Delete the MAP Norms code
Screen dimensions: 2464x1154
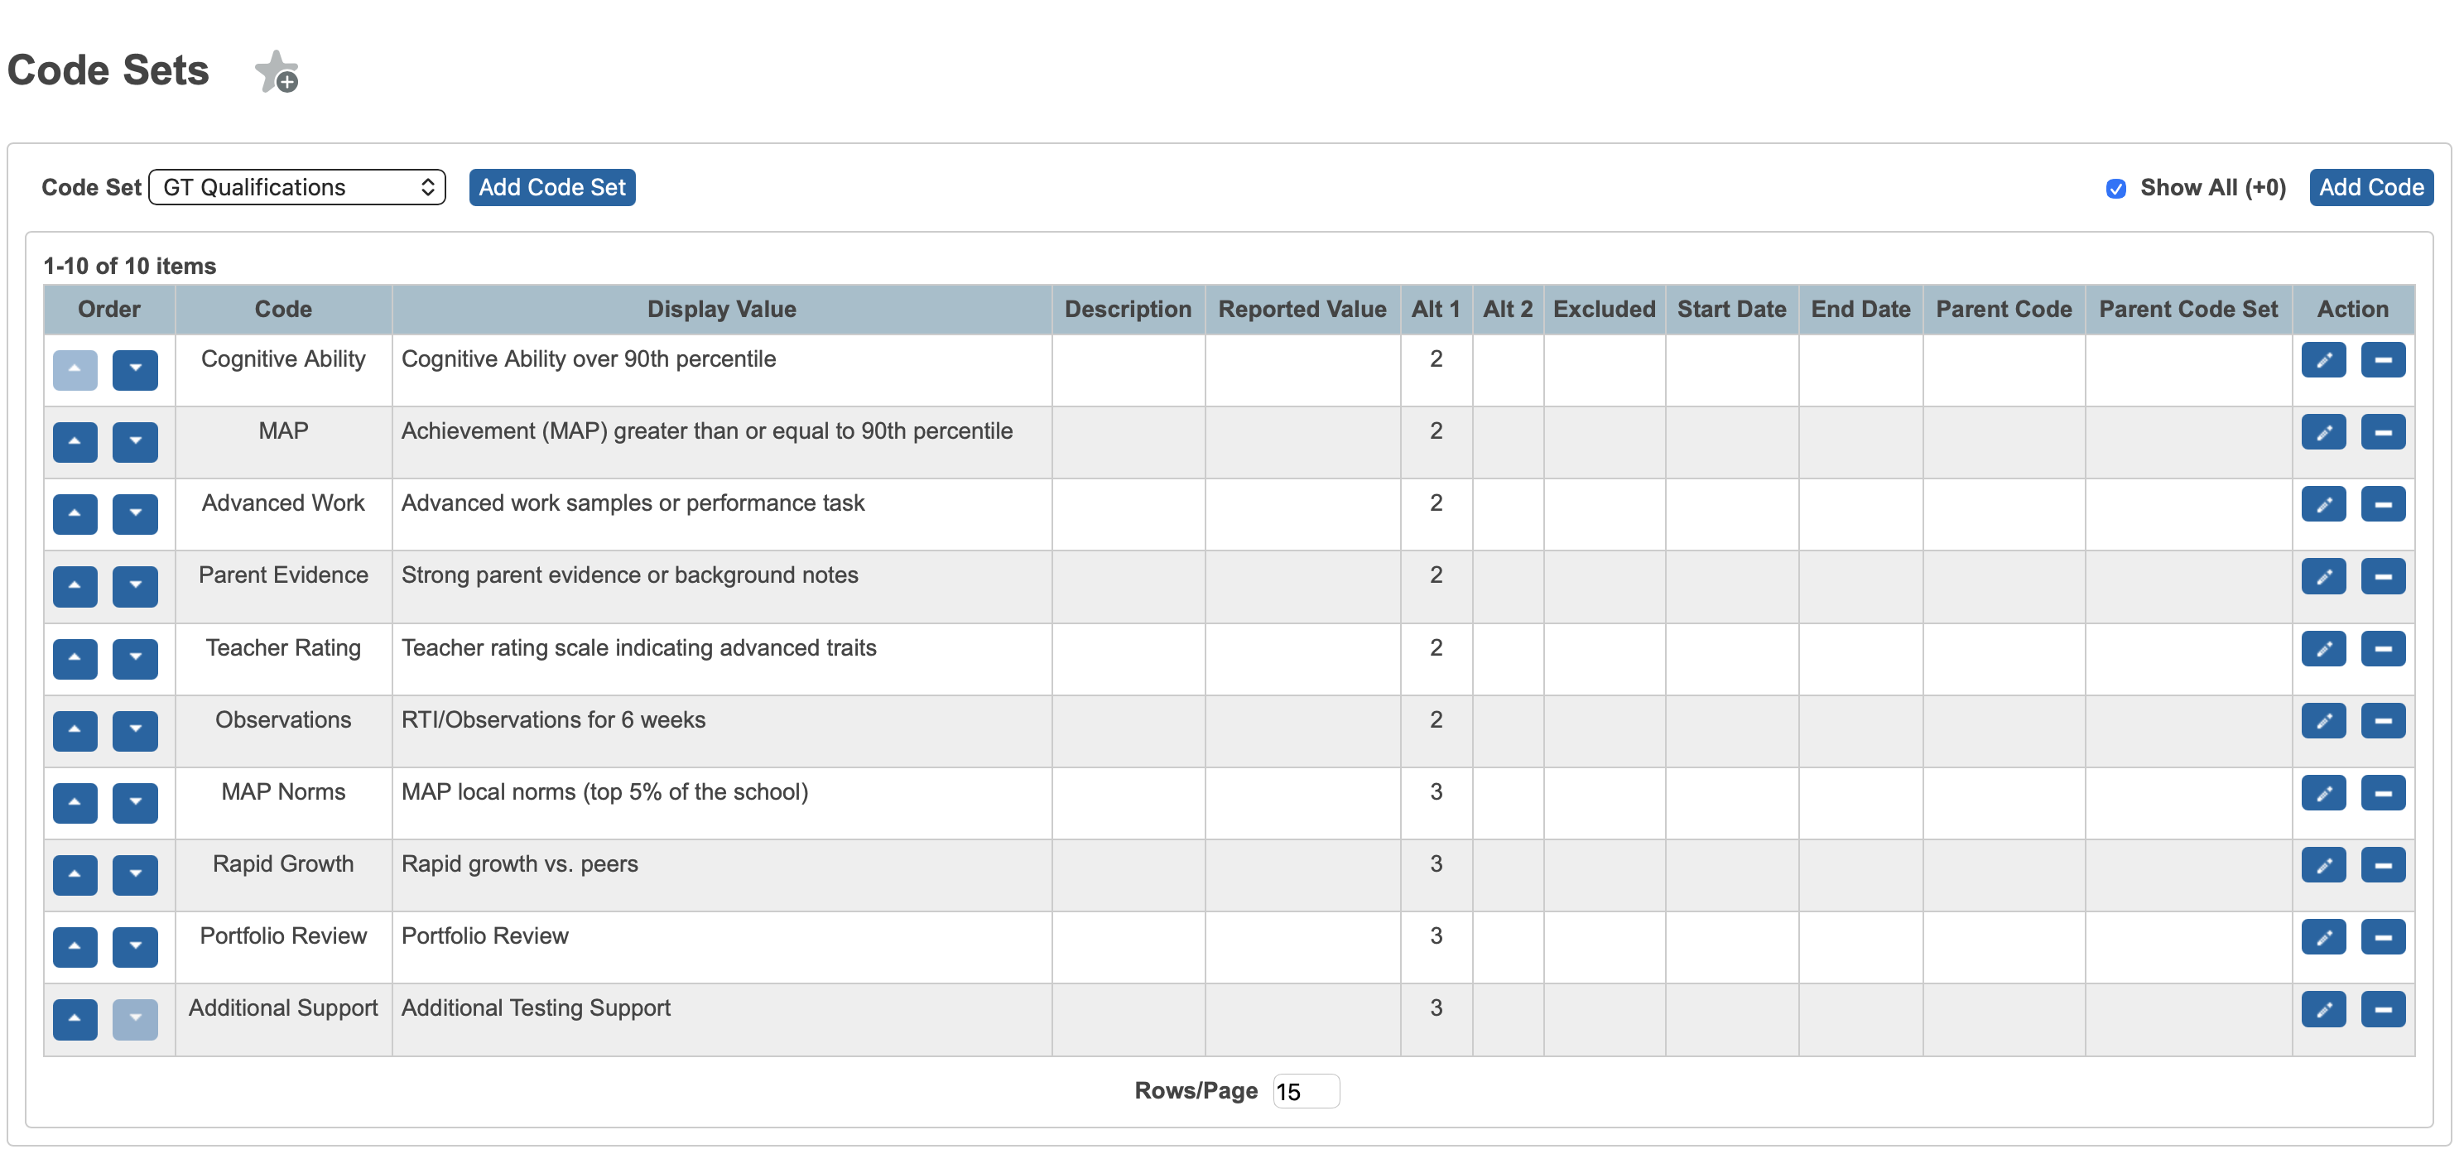[x=2383, y=794]
